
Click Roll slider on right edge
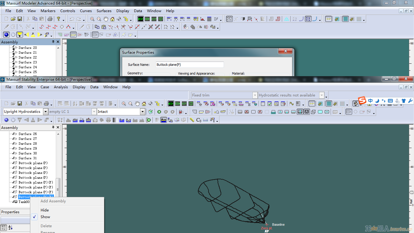[411, 193]
